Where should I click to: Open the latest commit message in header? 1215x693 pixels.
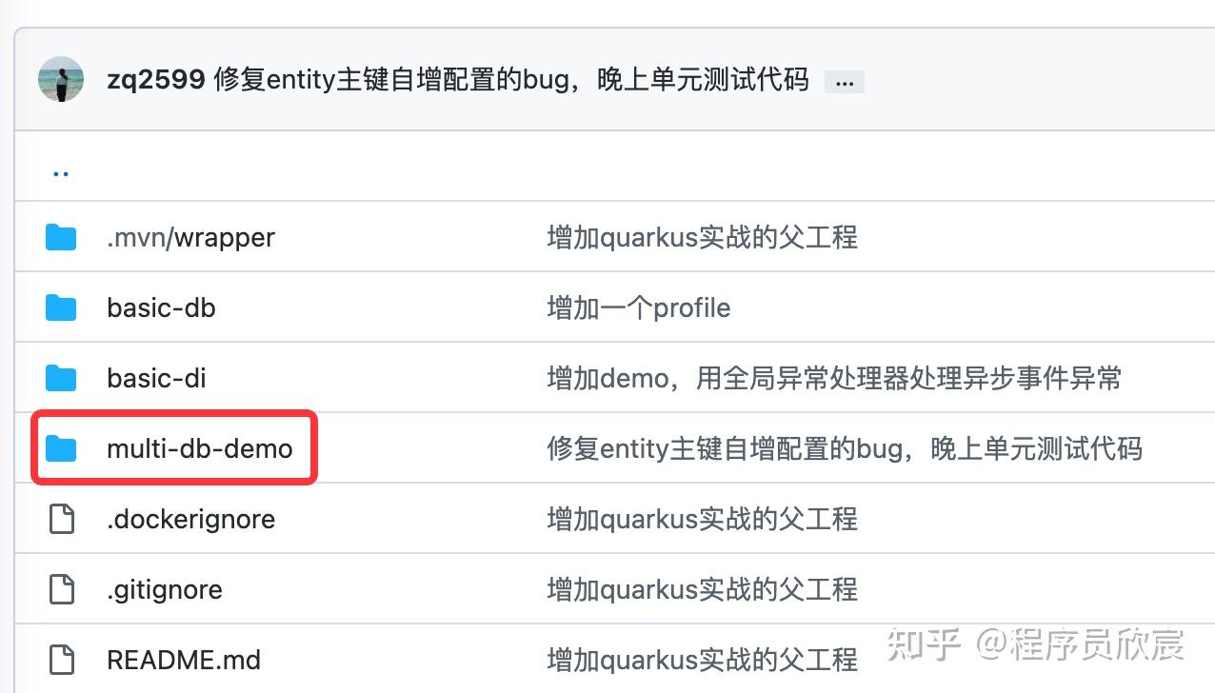[x=511, y=80]
